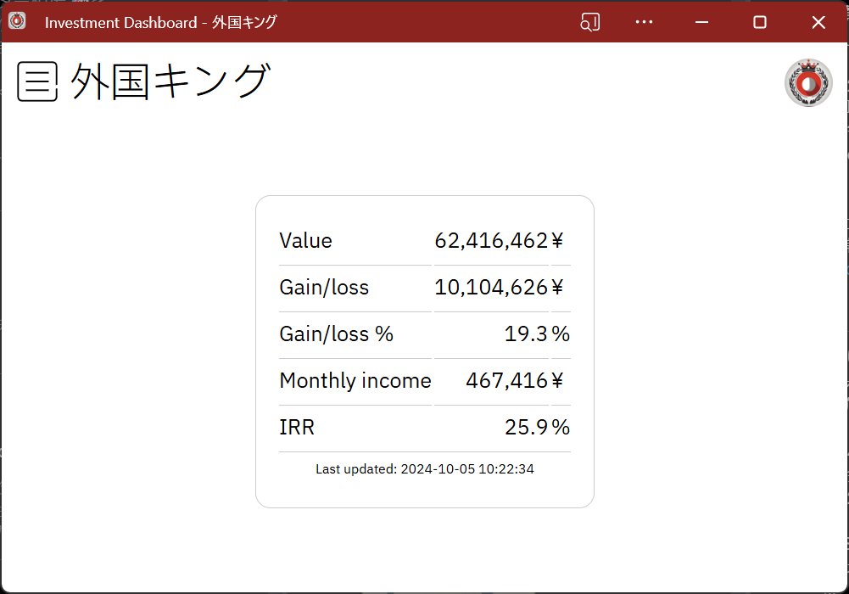This screenshot has height=594, width=849.
Task: Click the Last updated timestamp text
Action: pos(424,468)
